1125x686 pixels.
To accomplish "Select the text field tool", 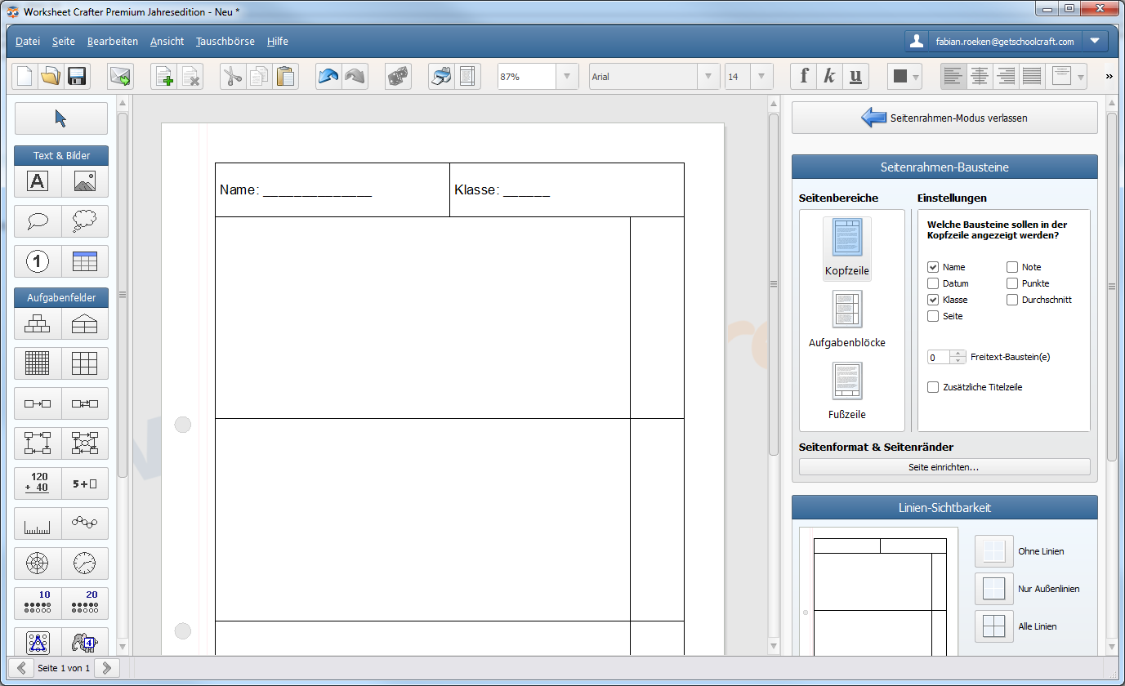I will click(x=38, y=181).
